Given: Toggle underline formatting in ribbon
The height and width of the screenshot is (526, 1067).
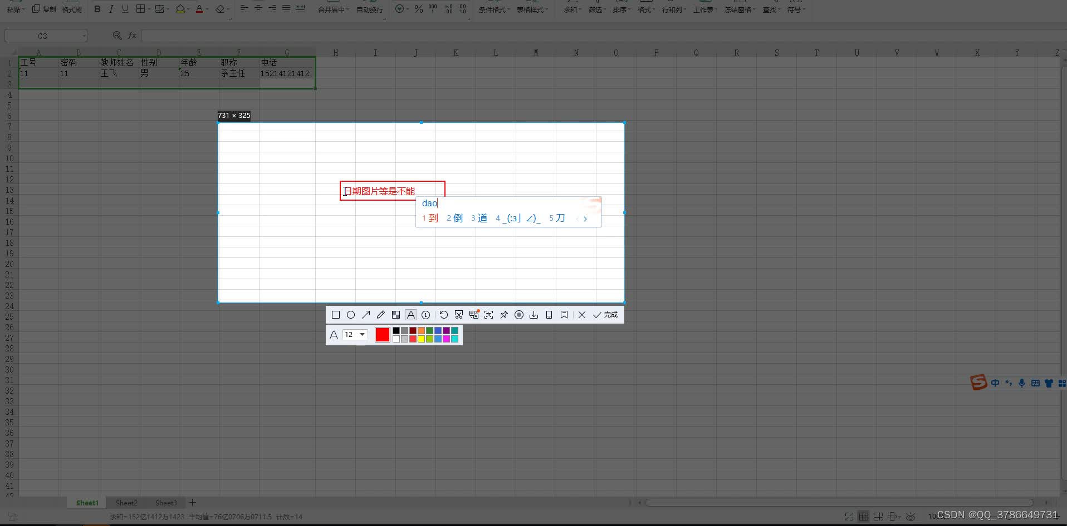Looking at the screenshot, I should (125, 9).
